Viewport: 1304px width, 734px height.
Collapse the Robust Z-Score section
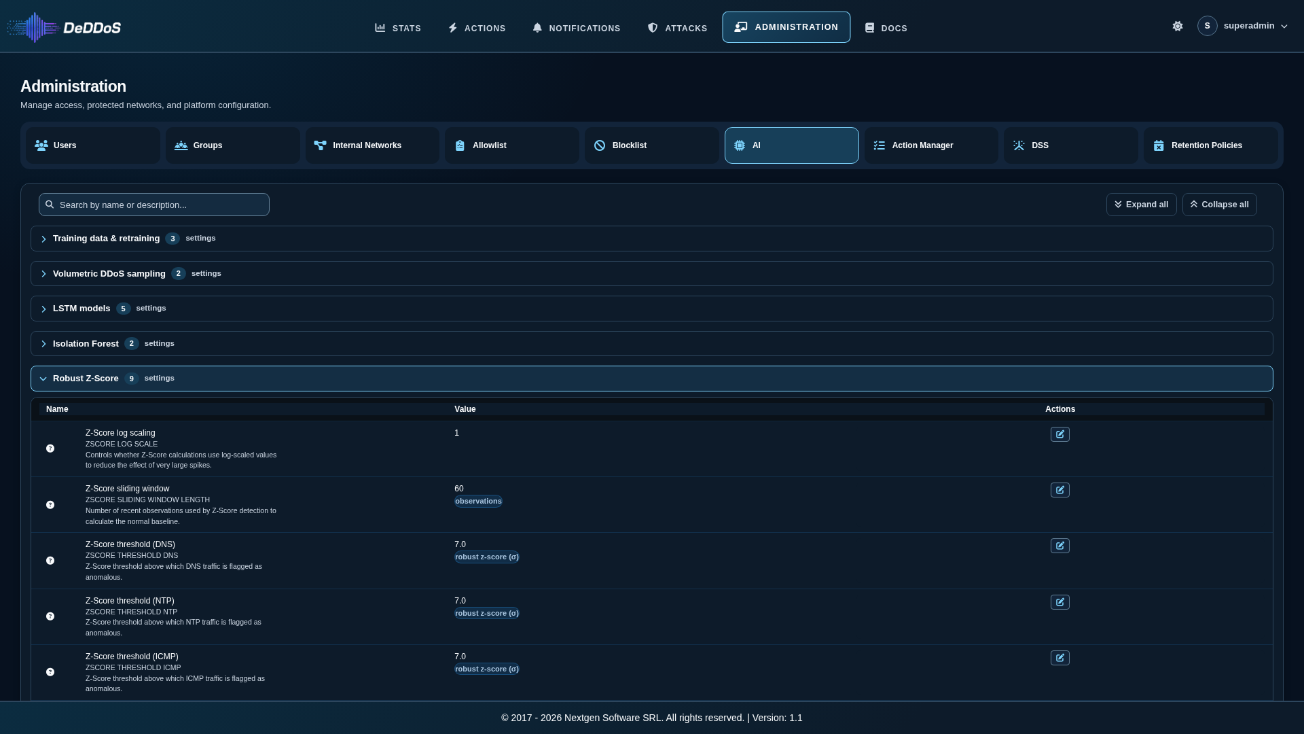pos(652,379)
